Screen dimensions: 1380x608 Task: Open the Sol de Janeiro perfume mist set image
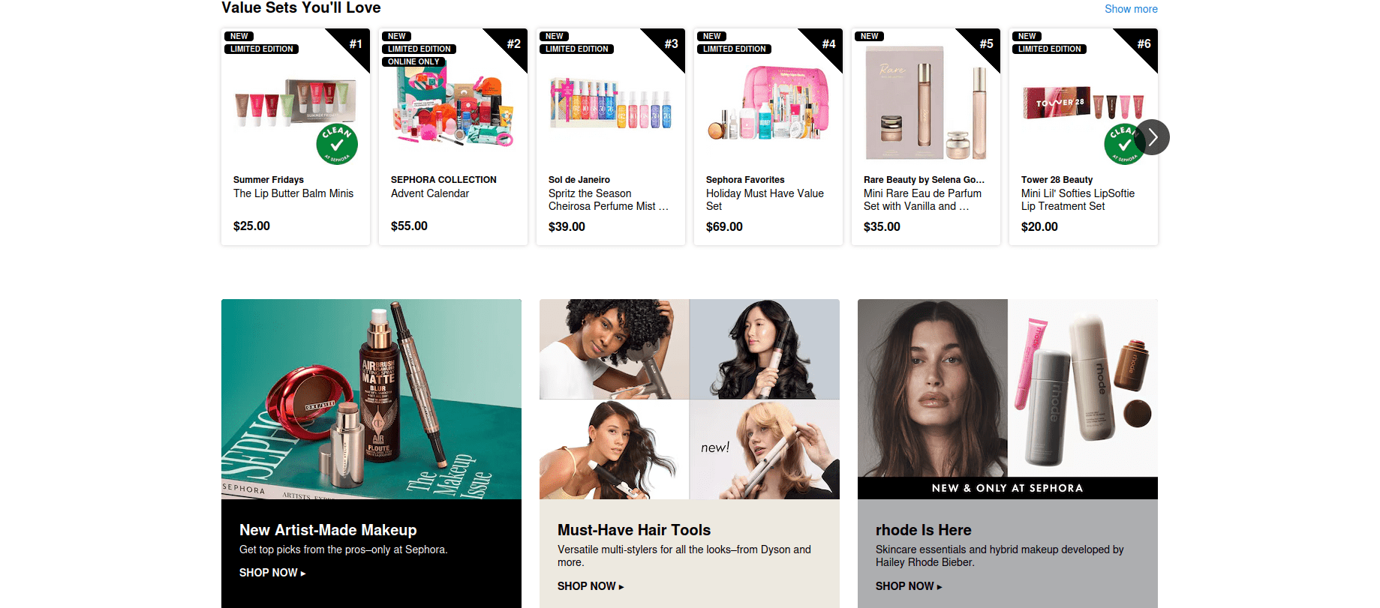tap(611, 101)
